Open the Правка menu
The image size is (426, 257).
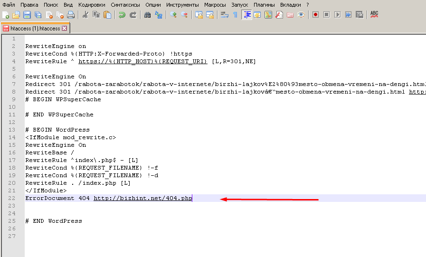(29, 5)
